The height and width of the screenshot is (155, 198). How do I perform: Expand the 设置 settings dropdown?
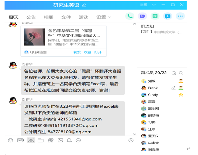point(104,17)
